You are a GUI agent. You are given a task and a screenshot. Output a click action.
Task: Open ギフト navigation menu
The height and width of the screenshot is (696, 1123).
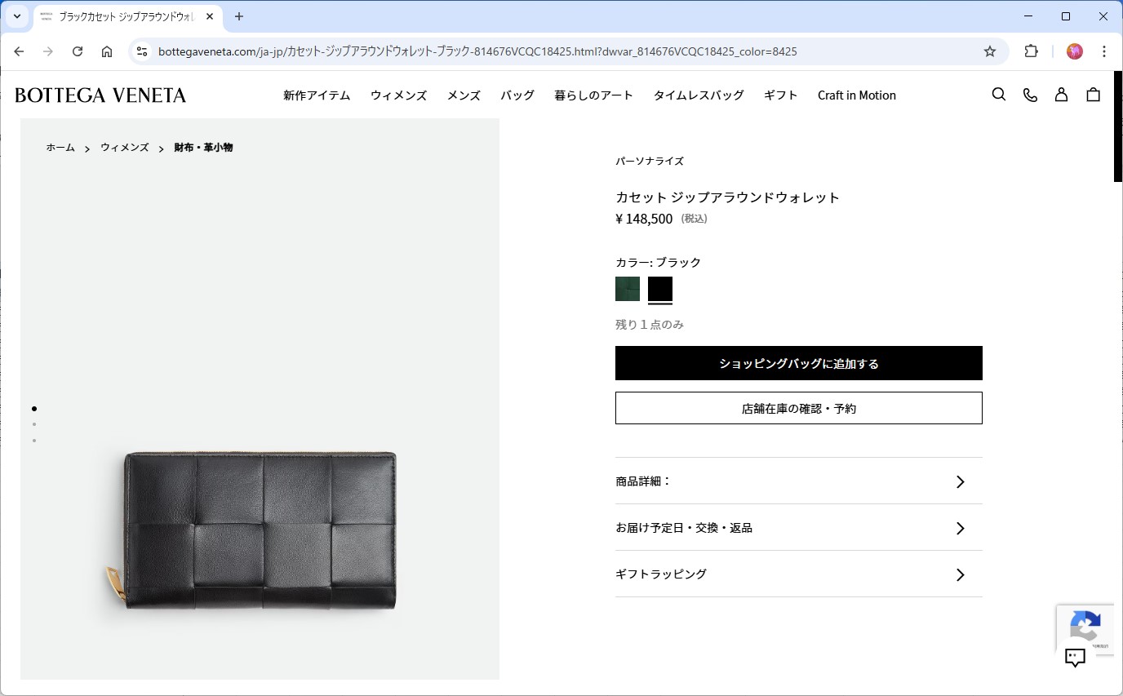point(781,95)
